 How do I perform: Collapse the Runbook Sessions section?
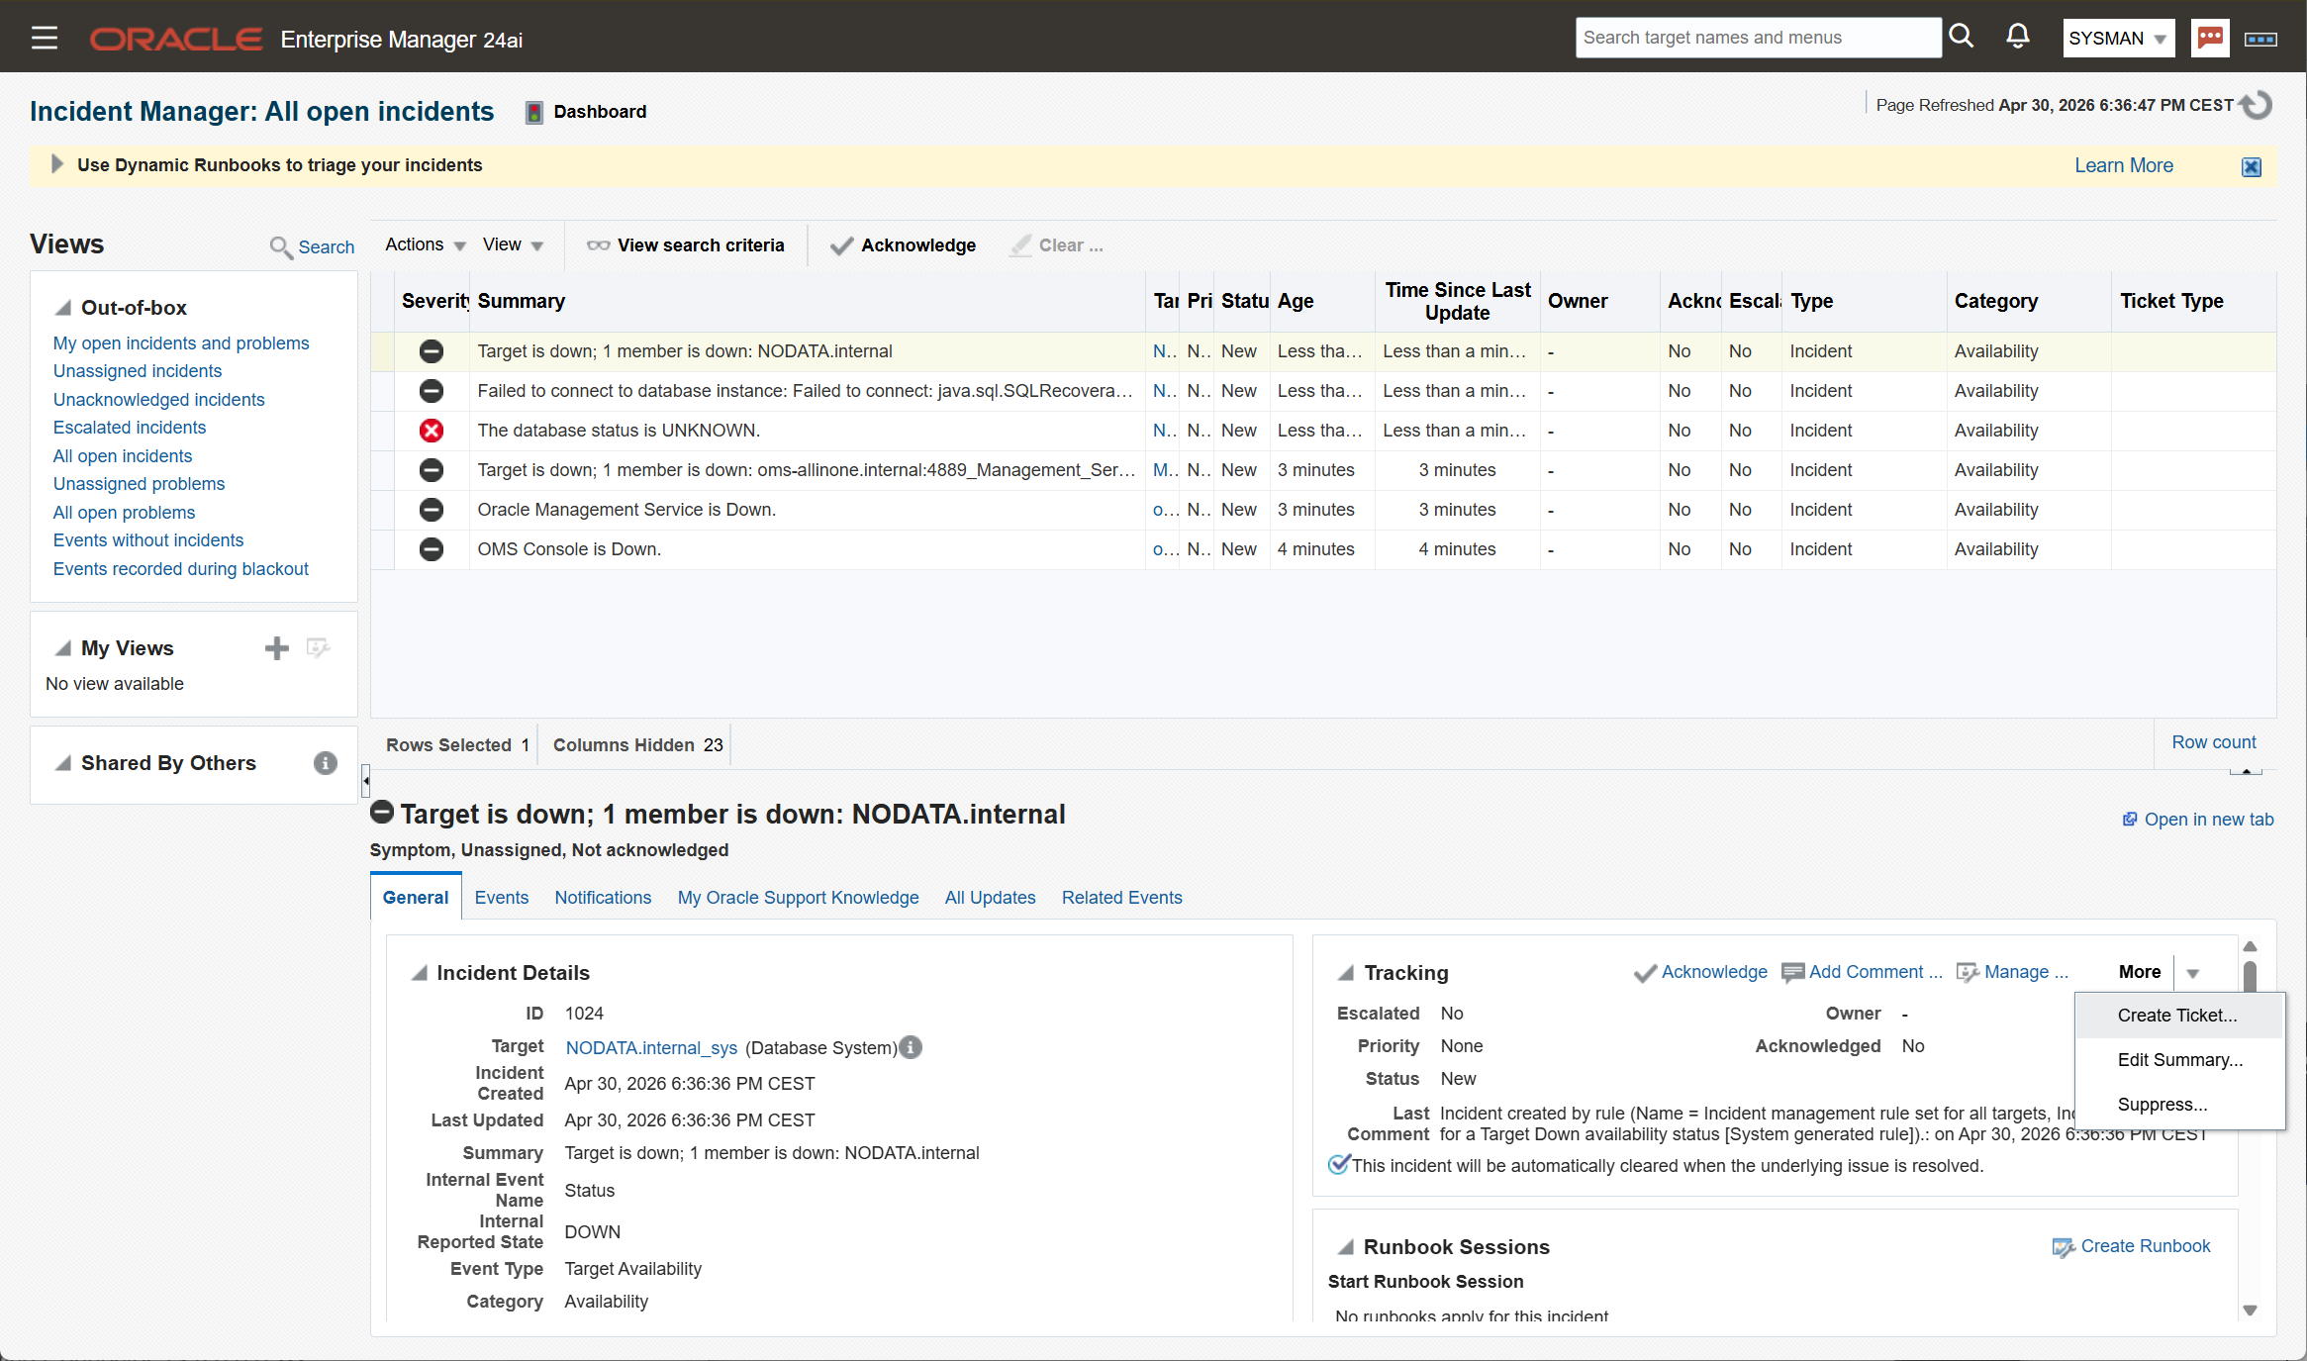1346,1247
